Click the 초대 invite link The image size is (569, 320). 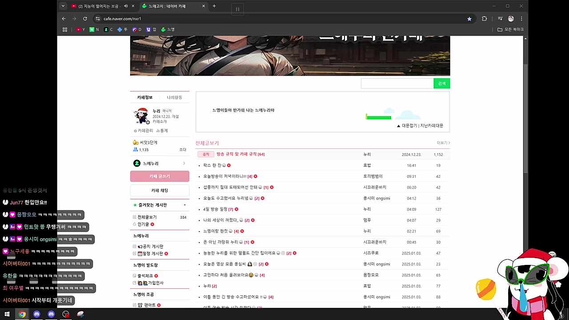pos(183,150)
